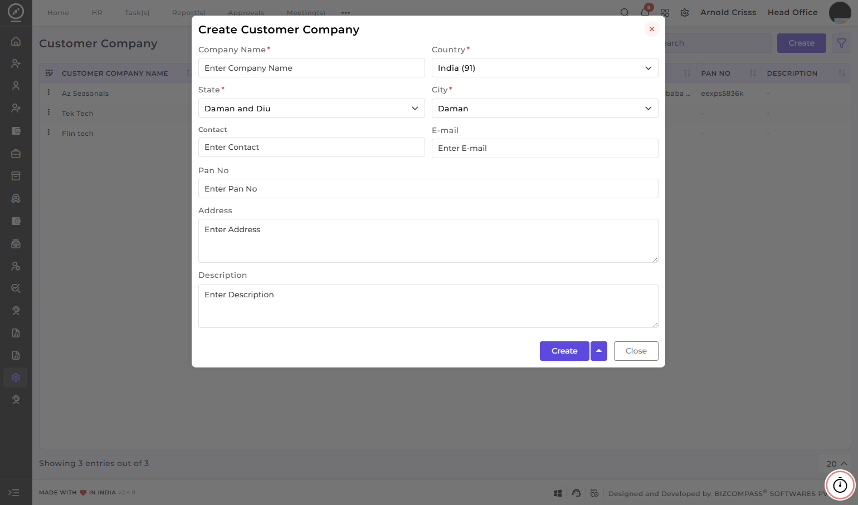Click the page search box behind dialog
Screen dimensions: 858x505
[x=718, y=43]
